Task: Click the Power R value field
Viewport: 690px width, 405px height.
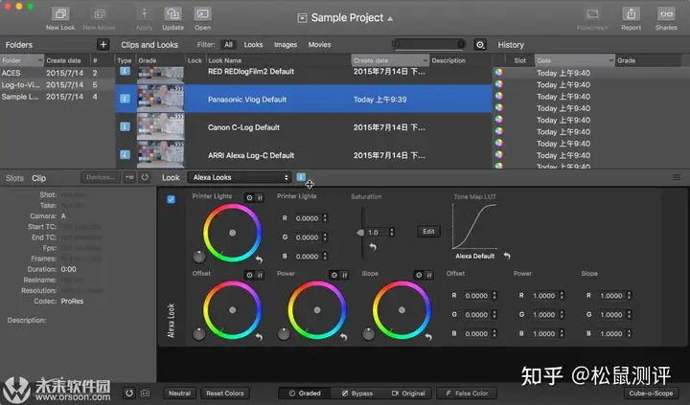Action: point(544,296)
